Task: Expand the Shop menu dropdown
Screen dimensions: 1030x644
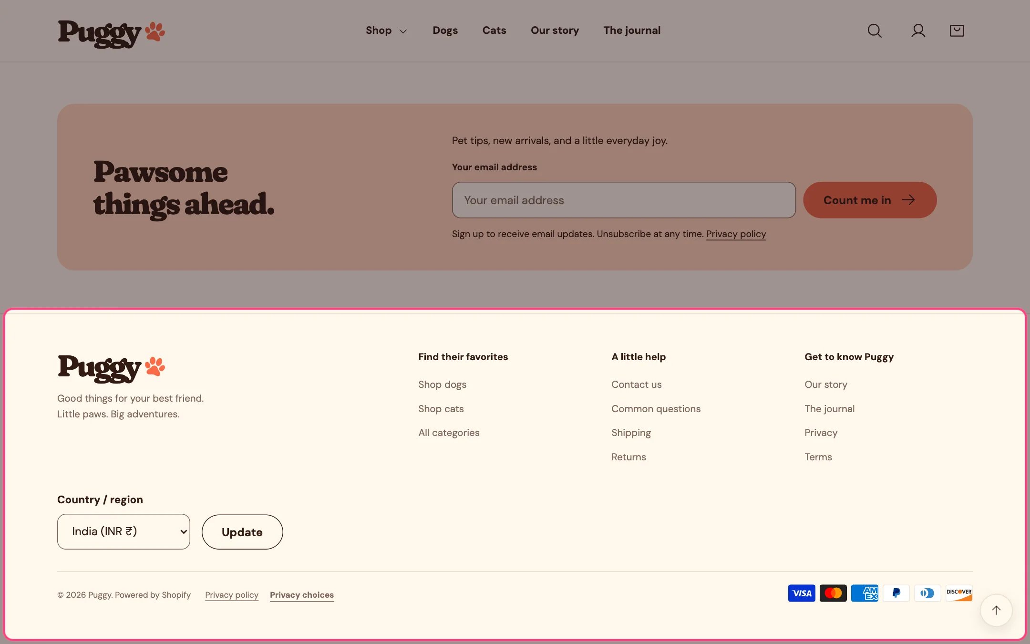Action: [386, 31]
